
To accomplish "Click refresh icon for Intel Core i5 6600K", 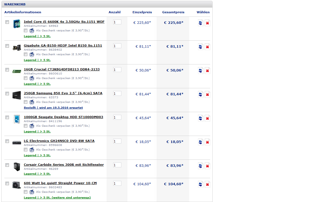I will [x=201, y=23].
